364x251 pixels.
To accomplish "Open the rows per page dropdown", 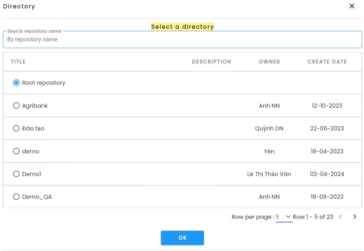I will [284, 217].
